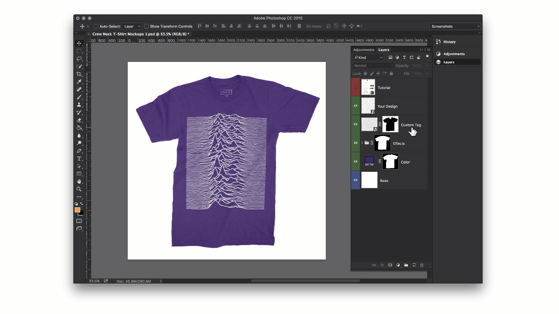Select the Lasso tool
Image resolution: width=559 pixels, height=314 pixels.
click(x=79, y=58)
